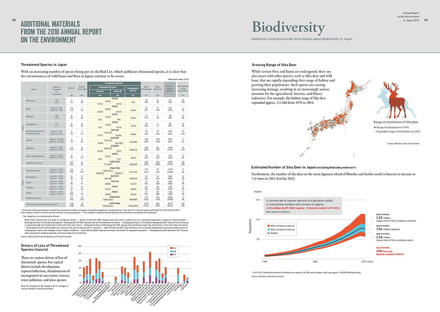Click page number 29 in the header
440x312 pixels.
tap(426, 20)
